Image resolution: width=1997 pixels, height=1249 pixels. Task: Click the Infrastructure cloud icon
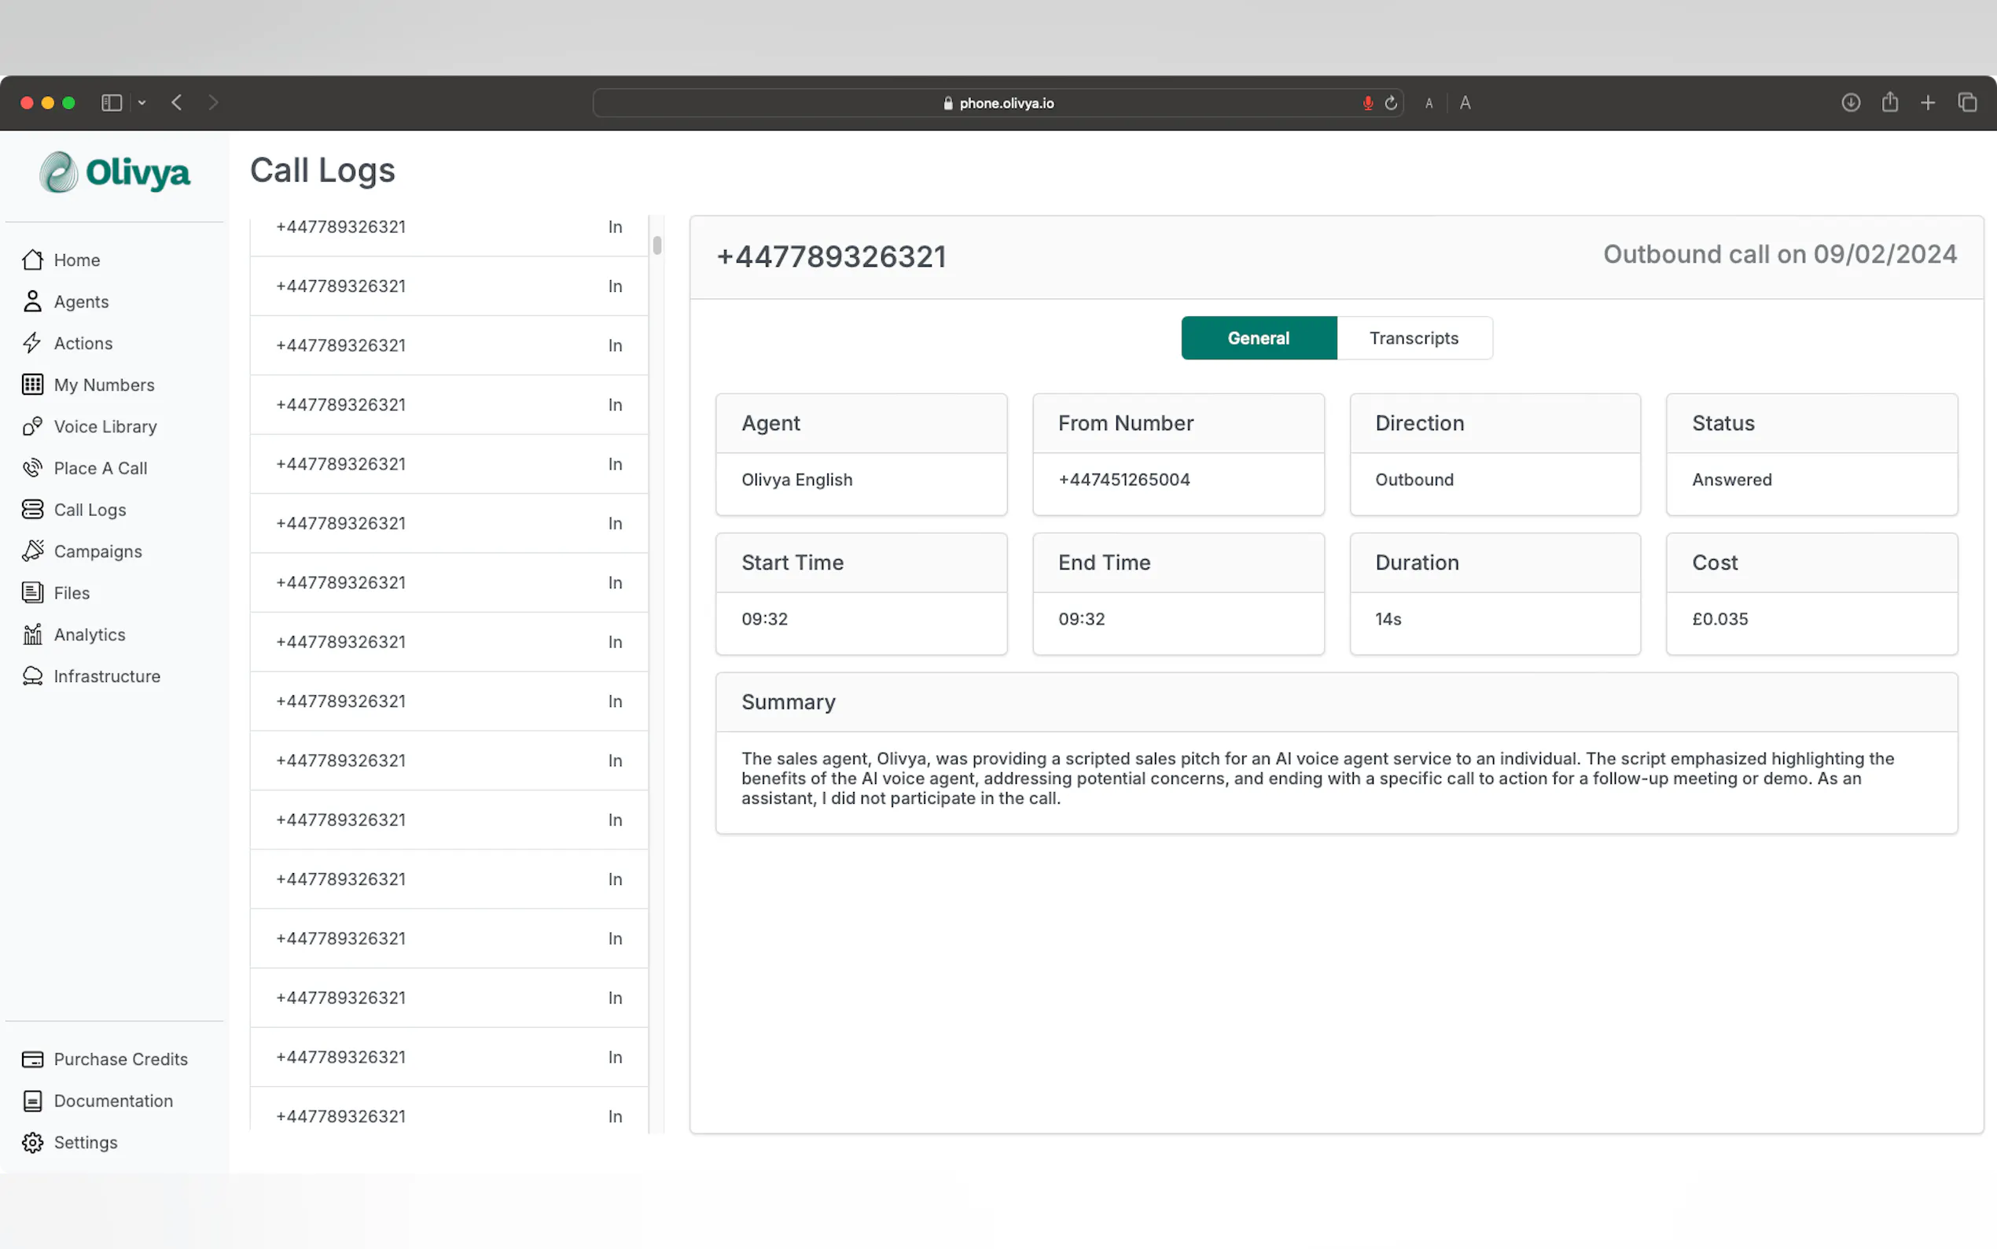(x=32, y=676)
